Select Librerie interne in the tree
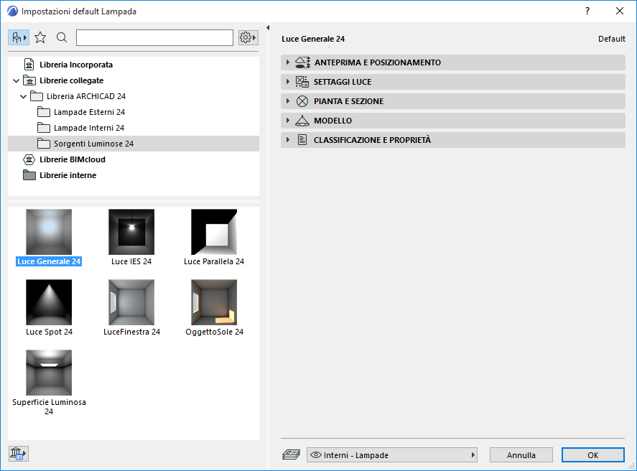Screen dimensions: 637x471 point(68,175)
